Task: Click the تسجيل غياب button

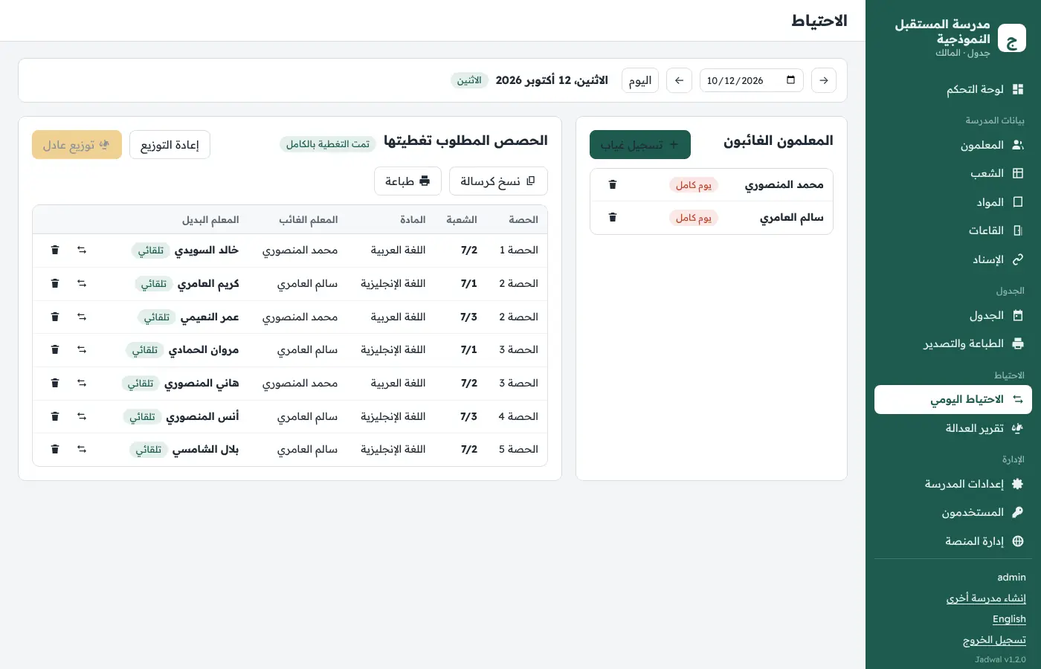Action: tap(640, 145)
